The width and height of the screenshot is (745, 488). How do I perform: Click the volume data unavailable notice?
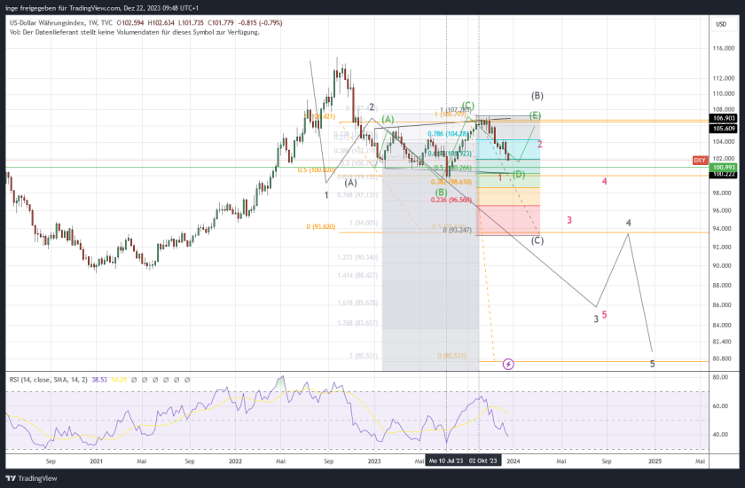[x=133, y=33]
